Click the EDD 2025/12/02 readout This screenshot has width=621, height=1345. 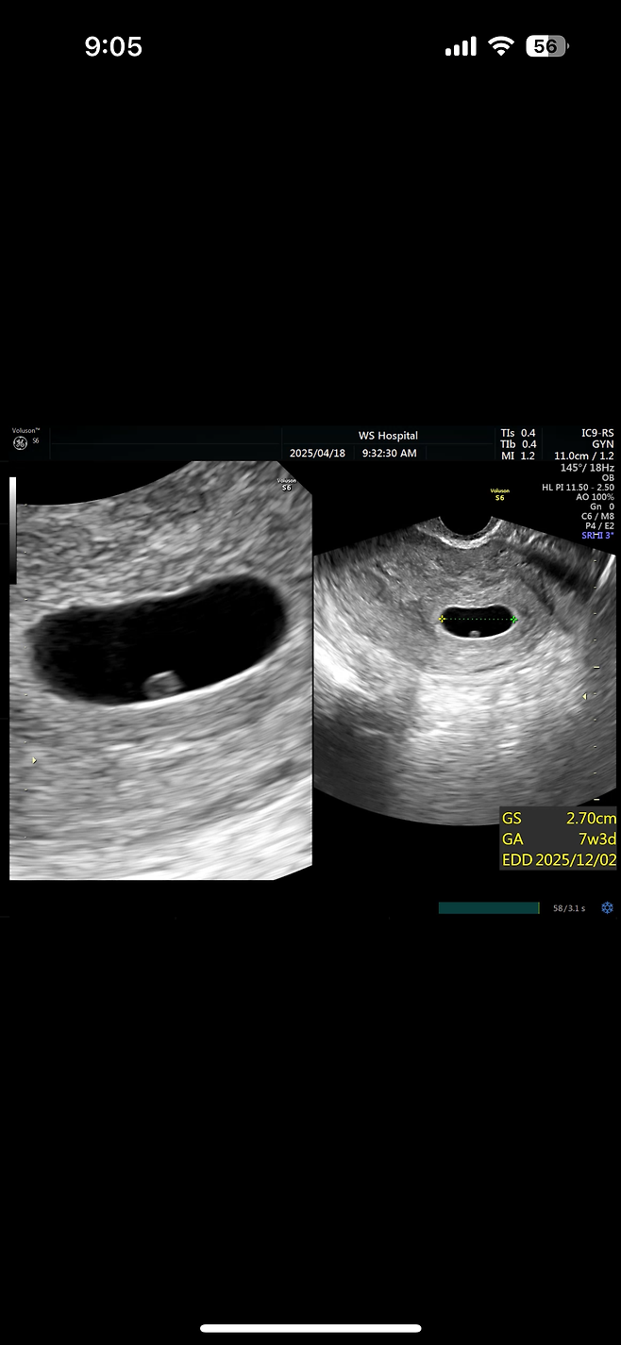[x=559, y=859]
